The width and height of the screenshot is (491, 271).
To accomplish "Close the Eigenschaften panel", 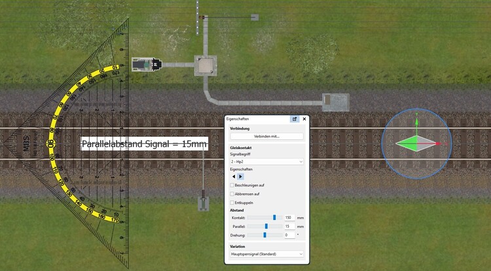I will pyautogui.click(x=304, y=119).
